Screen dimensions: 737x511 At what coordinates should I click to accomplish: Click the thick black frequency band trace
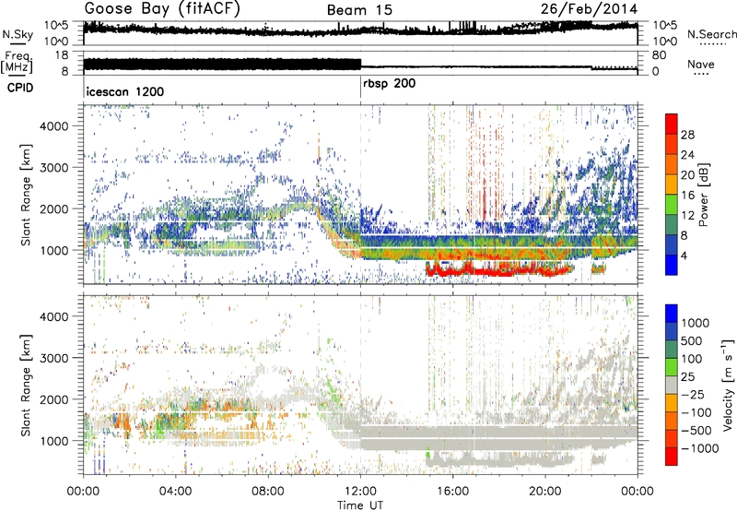tap(222, 65)
